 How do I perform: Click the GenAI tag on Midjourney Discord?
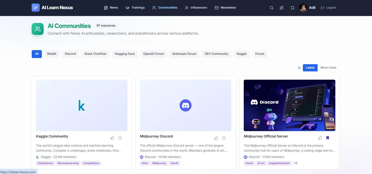click(x=174, y=163)
